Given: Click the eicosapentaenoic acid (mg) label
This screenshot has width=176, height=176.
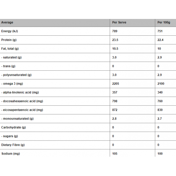Looking at the screenshot, I should [22, 110].
